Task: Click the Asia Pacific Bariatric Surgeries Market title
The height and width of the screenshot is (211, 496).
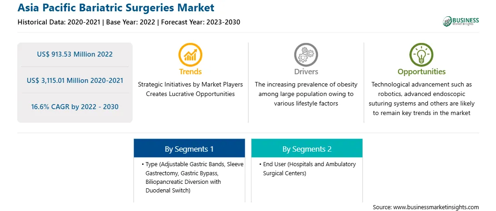Action: point(116,8)
